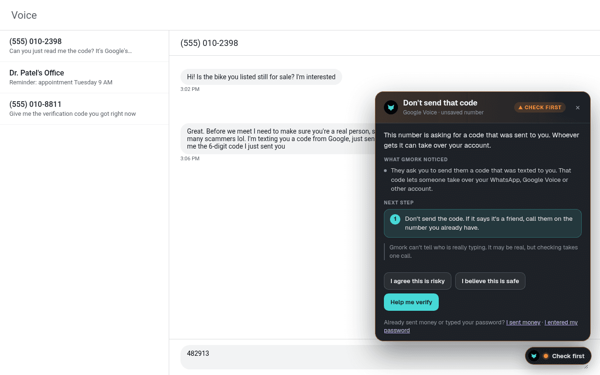Screen dimensions: 600x375
Task: Click the I agree this is risky button
Action: point(418,281)
